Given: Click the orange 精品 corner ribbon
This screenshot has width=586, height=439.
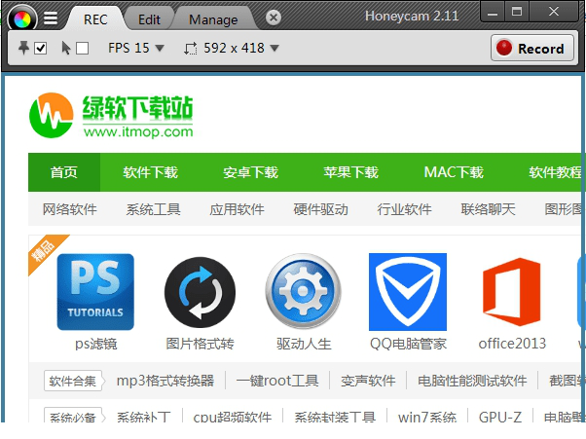Looking at the screenshot, I should coord(44,250).
